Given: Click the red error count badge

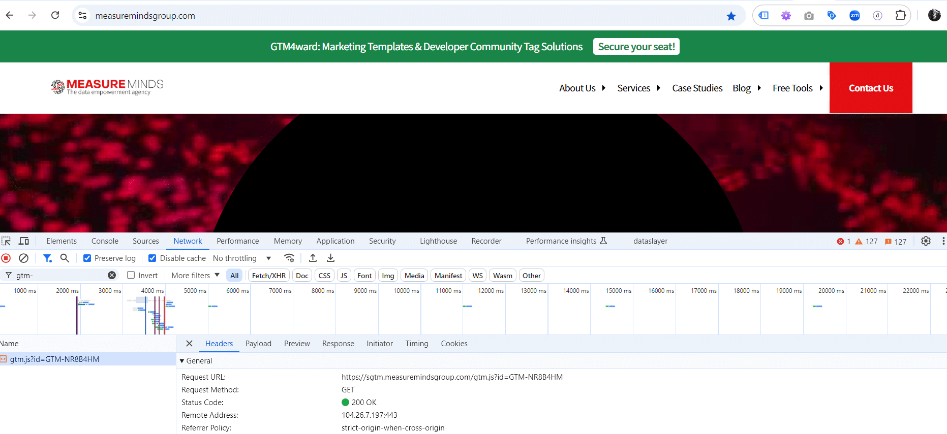Looking at the screenshot, I should [844, 242].
